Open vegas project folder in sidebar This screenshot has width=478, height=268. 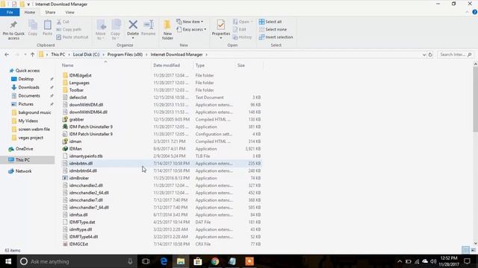tap(31, 138)
